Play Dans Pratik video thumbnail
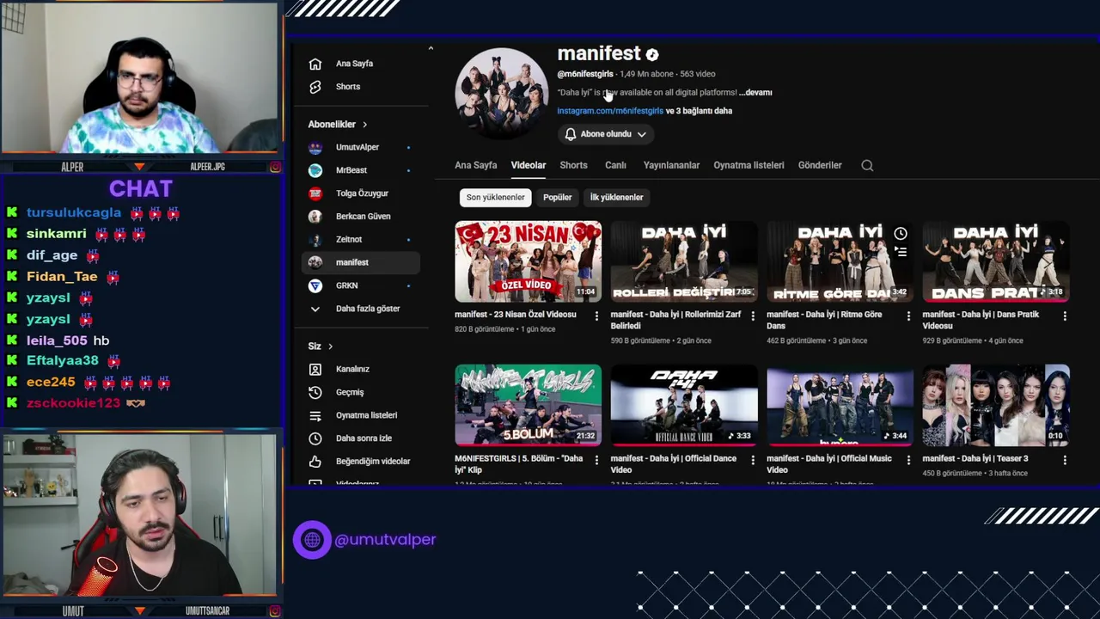 tap(996, 261)
